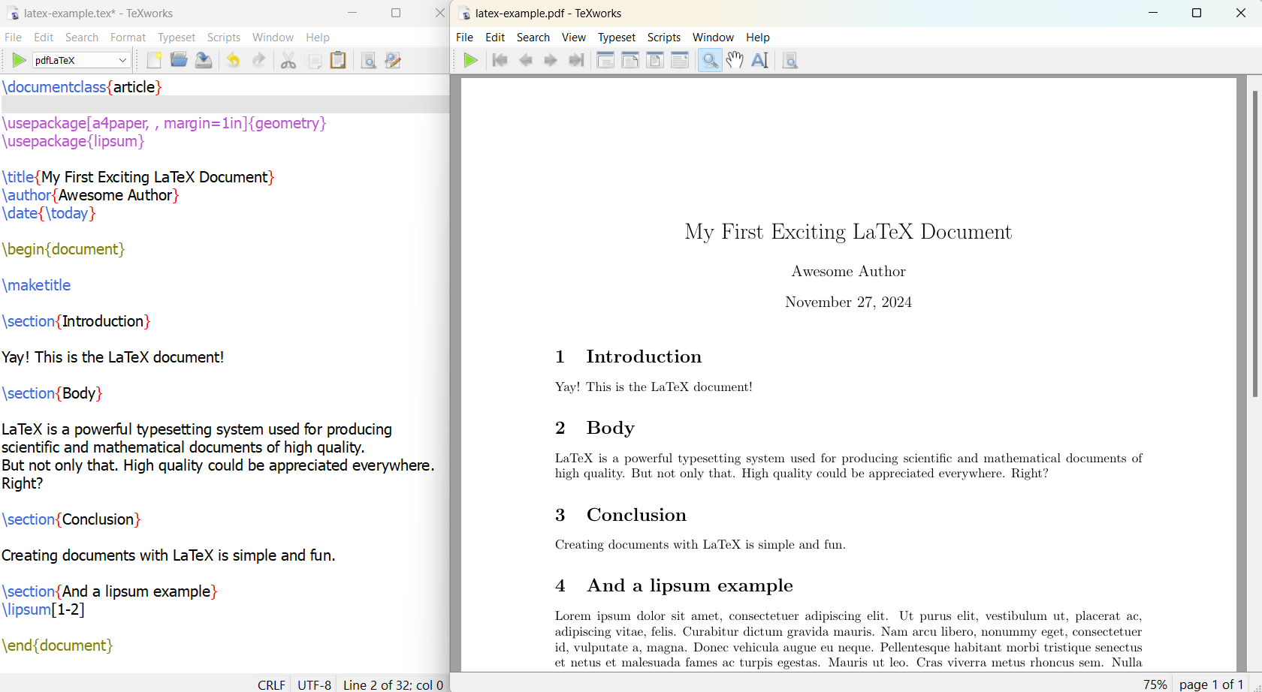The width and height of the screenshot is (1262, 692).
Task: Jump to the last page of the PDF
Action: [x=575, y=60]
